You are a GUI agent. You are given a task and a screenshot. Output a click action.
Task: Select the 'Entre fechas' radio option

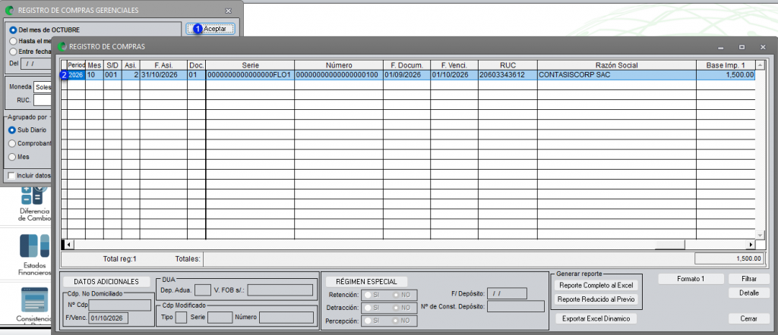14,52
